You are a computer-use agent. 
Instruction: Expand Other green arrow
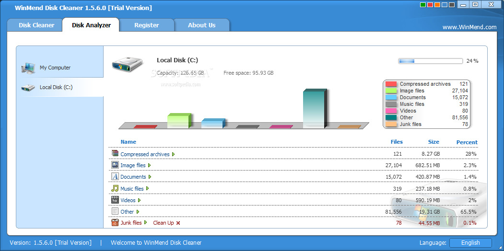[x=138, y=212]
